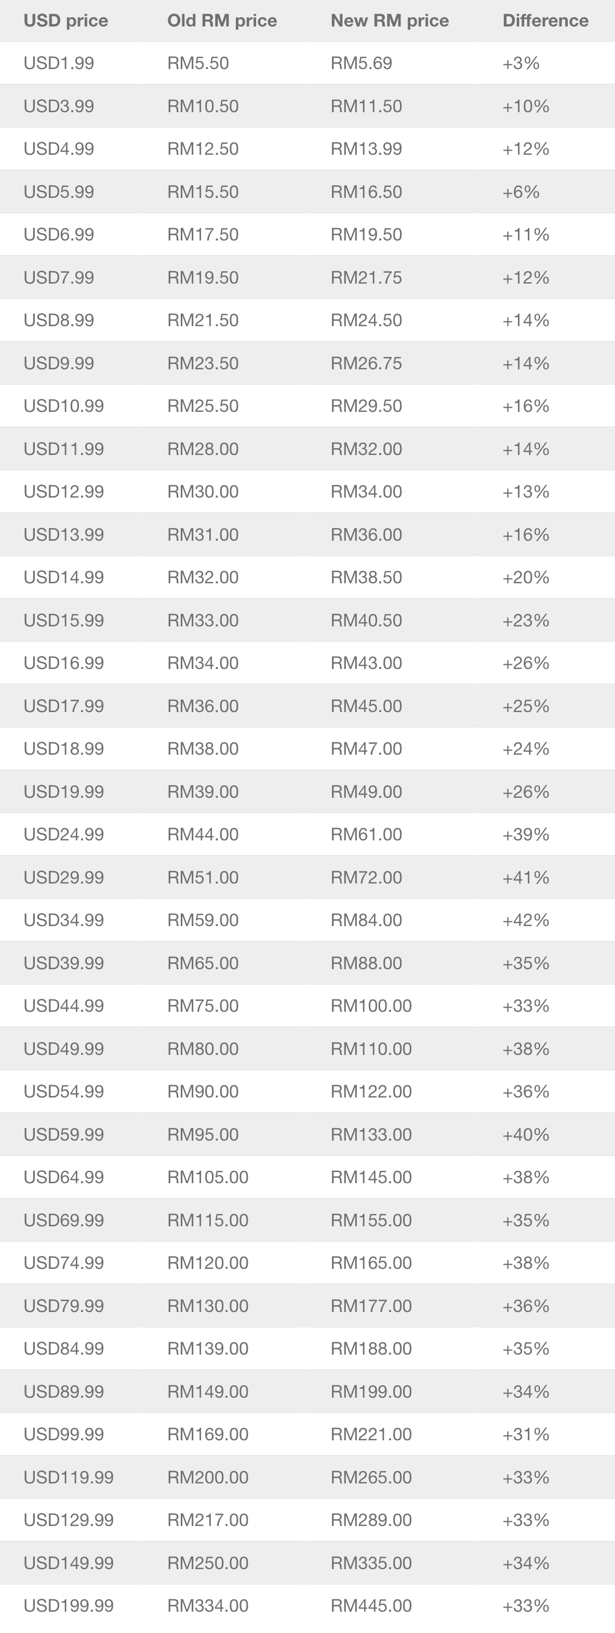Click the +3% difference cell
This screenshot has height=1633, width=615.
point(520,63)
